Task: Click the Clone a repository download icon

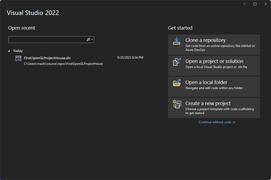Action: tap(176, 41)
